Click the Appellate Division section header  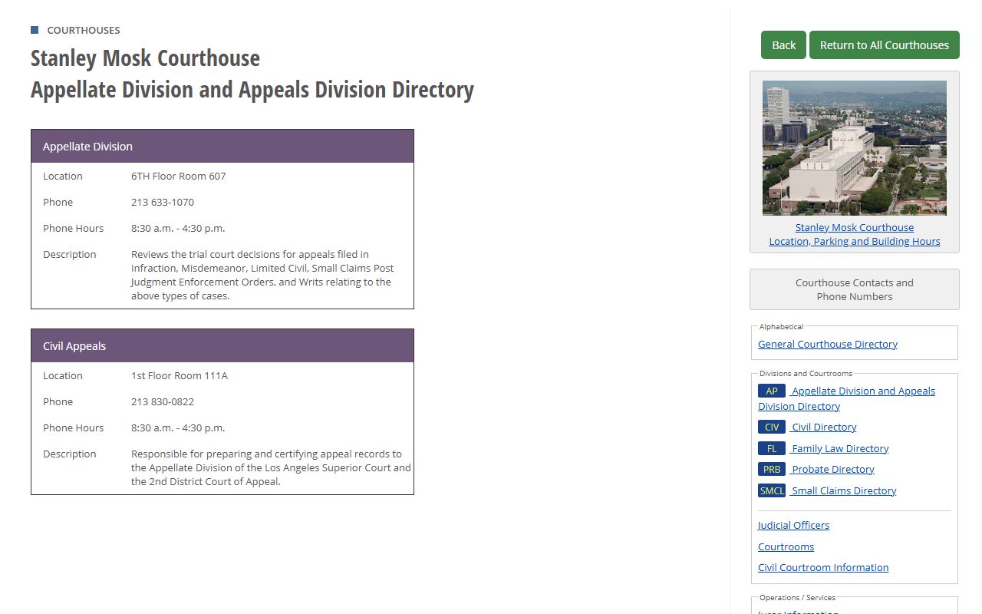point(222,146)
